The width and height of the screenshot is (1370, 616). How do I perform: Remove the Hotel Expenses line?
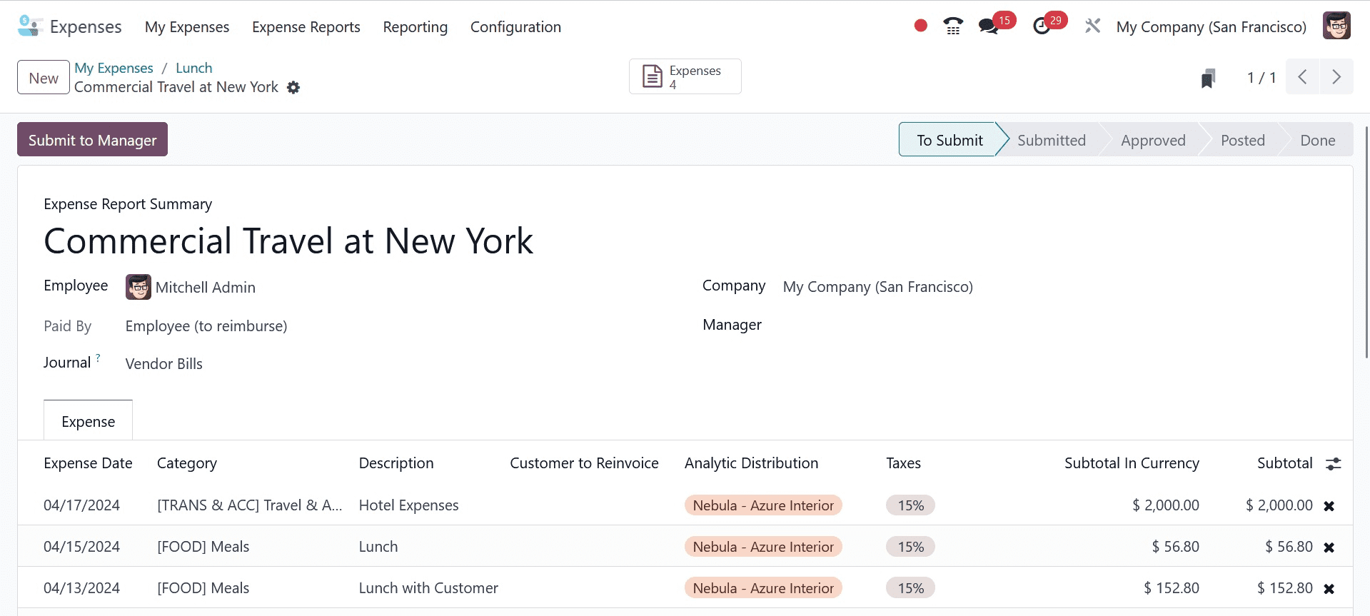(1329, 506)
